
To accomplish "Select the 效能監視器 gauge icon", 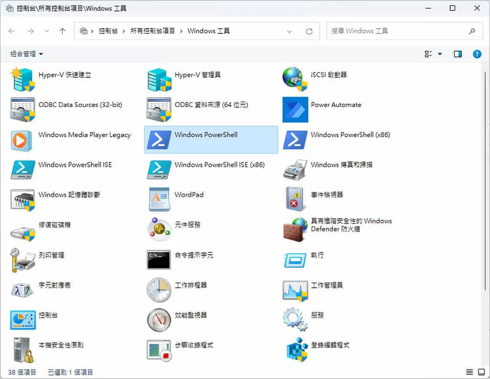I will (159, 320).
